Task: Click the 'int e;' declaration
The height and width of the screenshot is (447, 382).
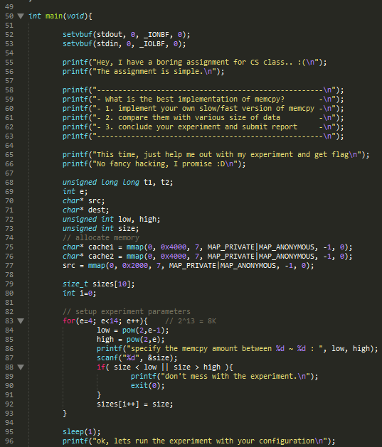Action: 75,192
